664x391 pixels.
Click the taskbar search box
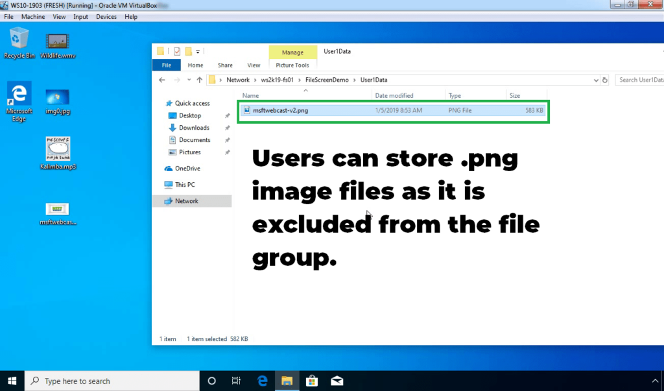pos(112,381)
